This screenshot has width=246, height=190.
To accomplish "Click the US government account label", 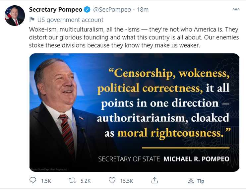I will pos(70,19).
